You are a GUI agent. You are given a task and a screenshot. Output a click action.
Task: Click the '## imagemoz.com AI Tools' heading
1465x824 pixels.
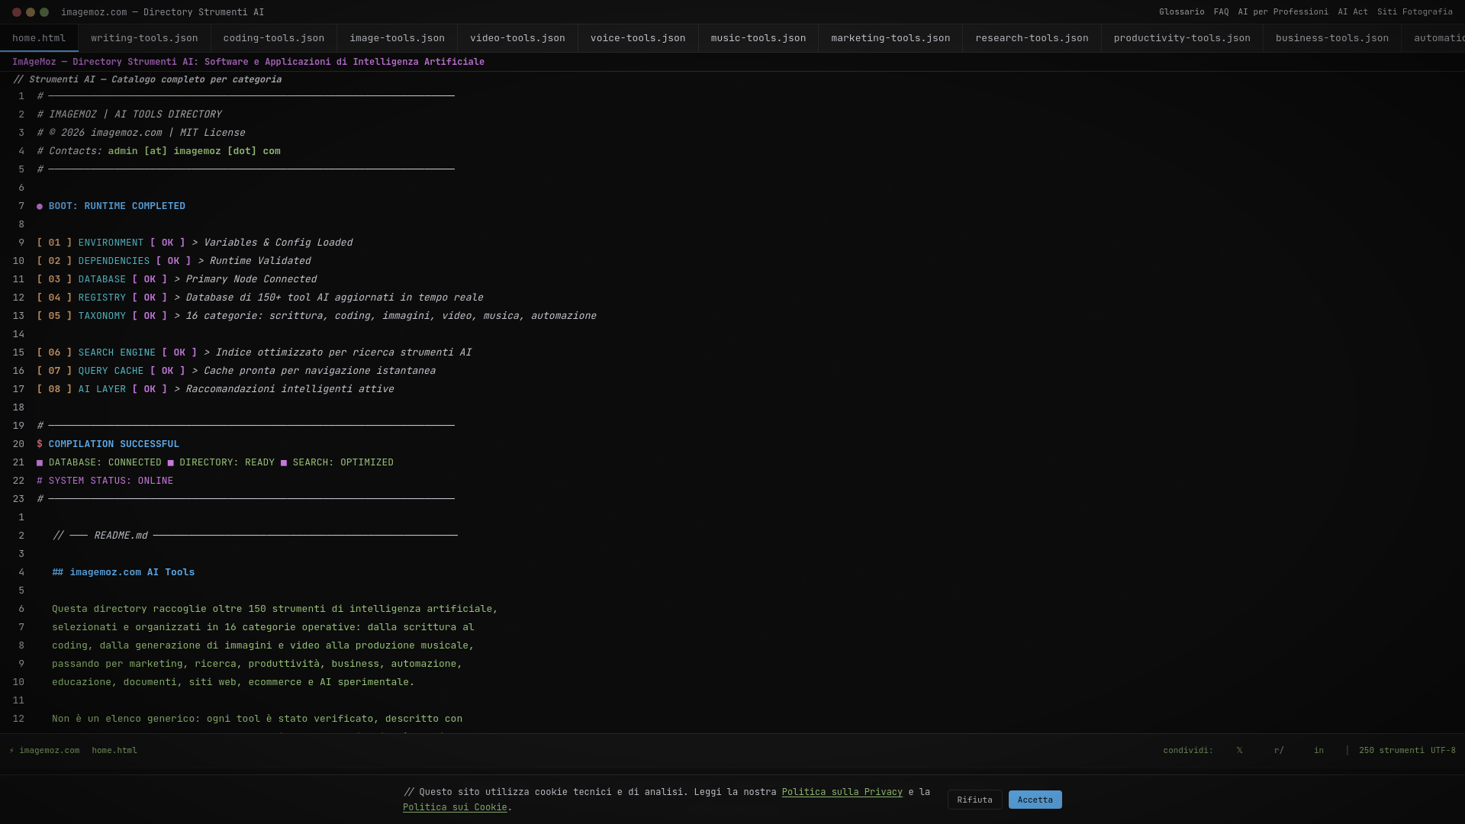pos(124,572)
